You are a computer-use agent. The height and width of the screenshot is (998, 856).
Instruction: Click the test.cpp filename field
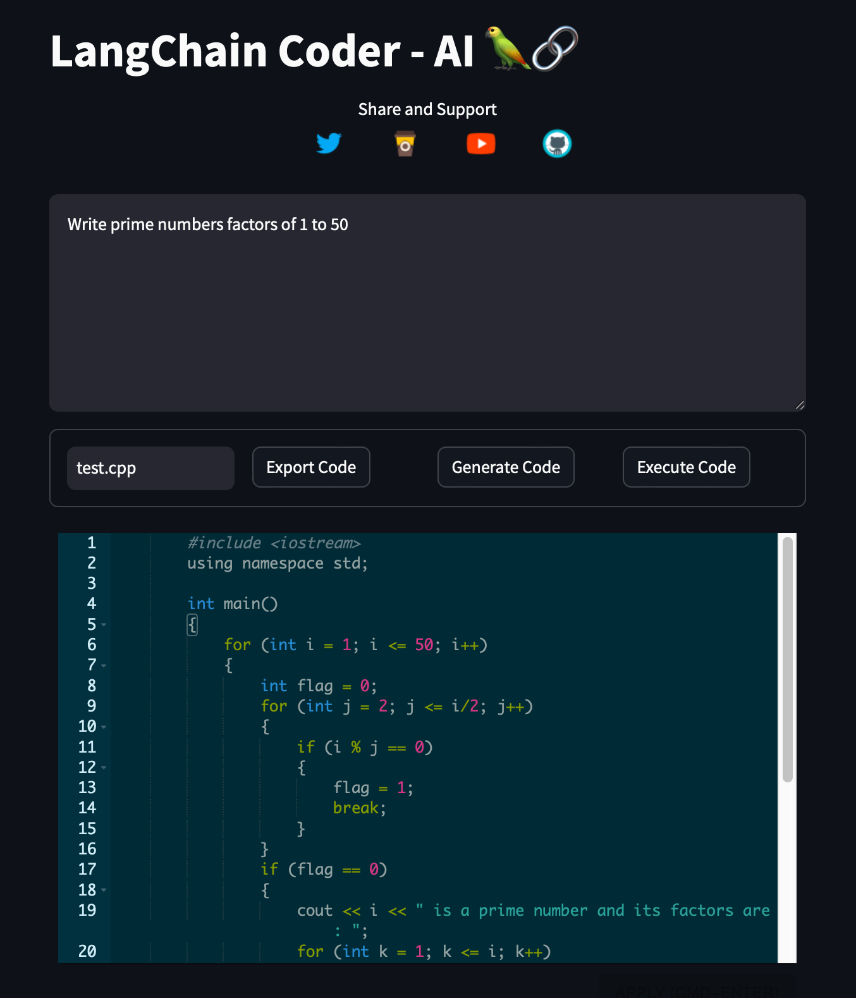tap(150, 468)
